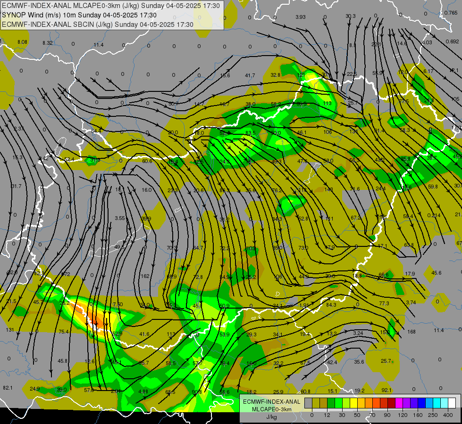
Task: Click the legend scale value '90'
Action: 387,415
